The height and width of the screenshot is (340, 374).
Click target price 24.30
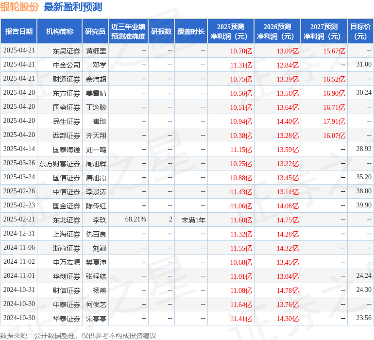tap(364, 289)
